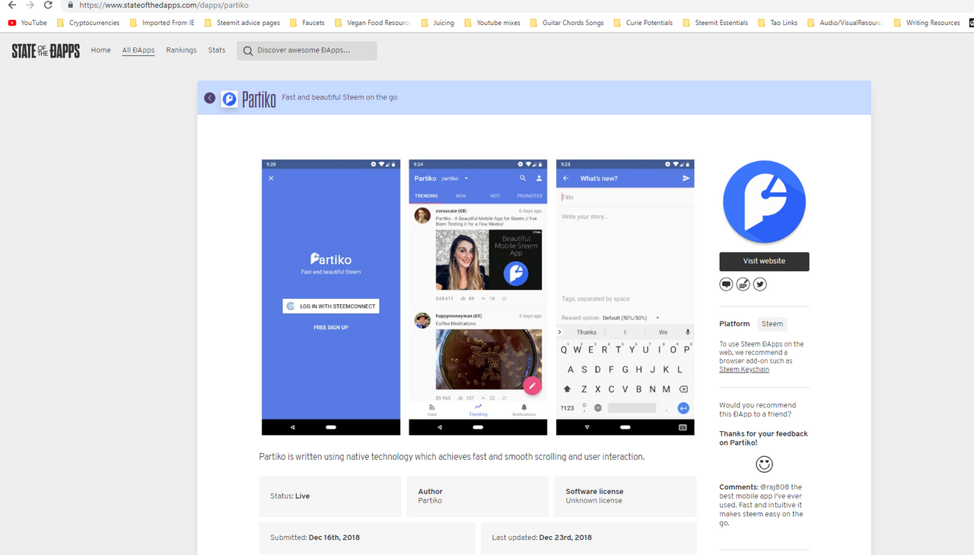Click the Steem platform tag
This screenshot has width=974, height=555.
pyautogui.click(x=772, y=324)
